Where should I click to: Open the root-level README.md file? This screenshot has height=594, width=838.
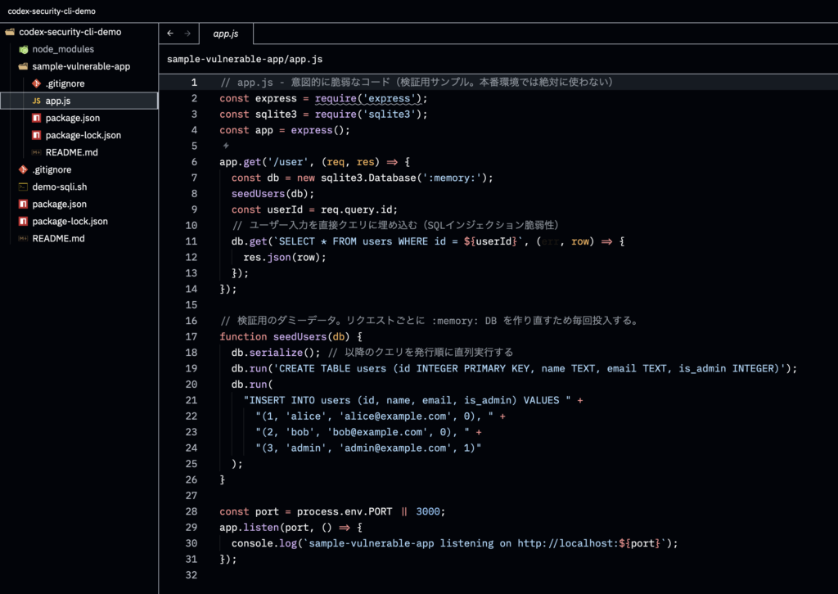pyautogui.click(x=58, y=238)
